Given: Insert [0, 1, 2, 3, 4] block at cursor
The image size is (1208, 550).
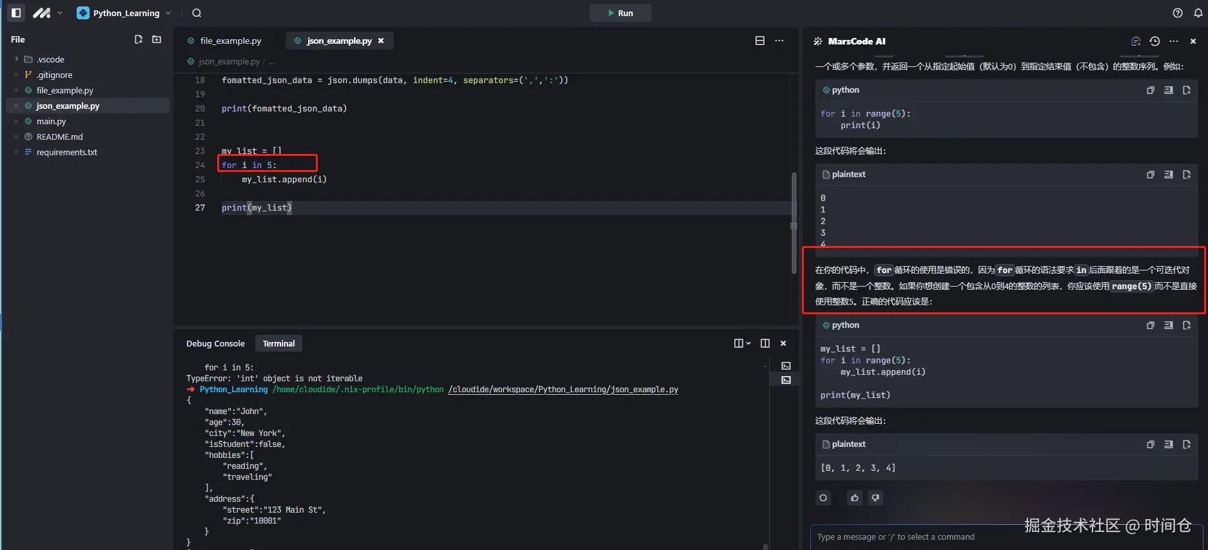Looking at the screenshot, I should [x=1169, y=444].
